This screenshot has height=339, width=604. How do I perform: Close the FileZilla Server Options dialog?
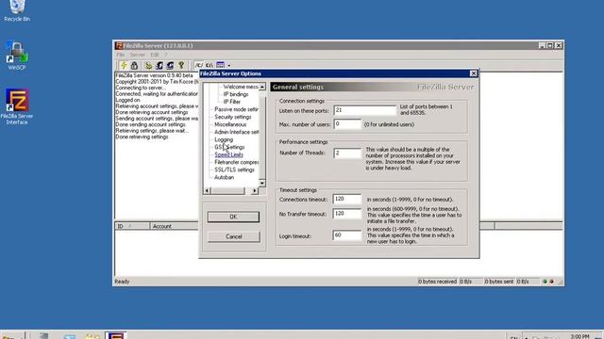(x=474, y=73)
